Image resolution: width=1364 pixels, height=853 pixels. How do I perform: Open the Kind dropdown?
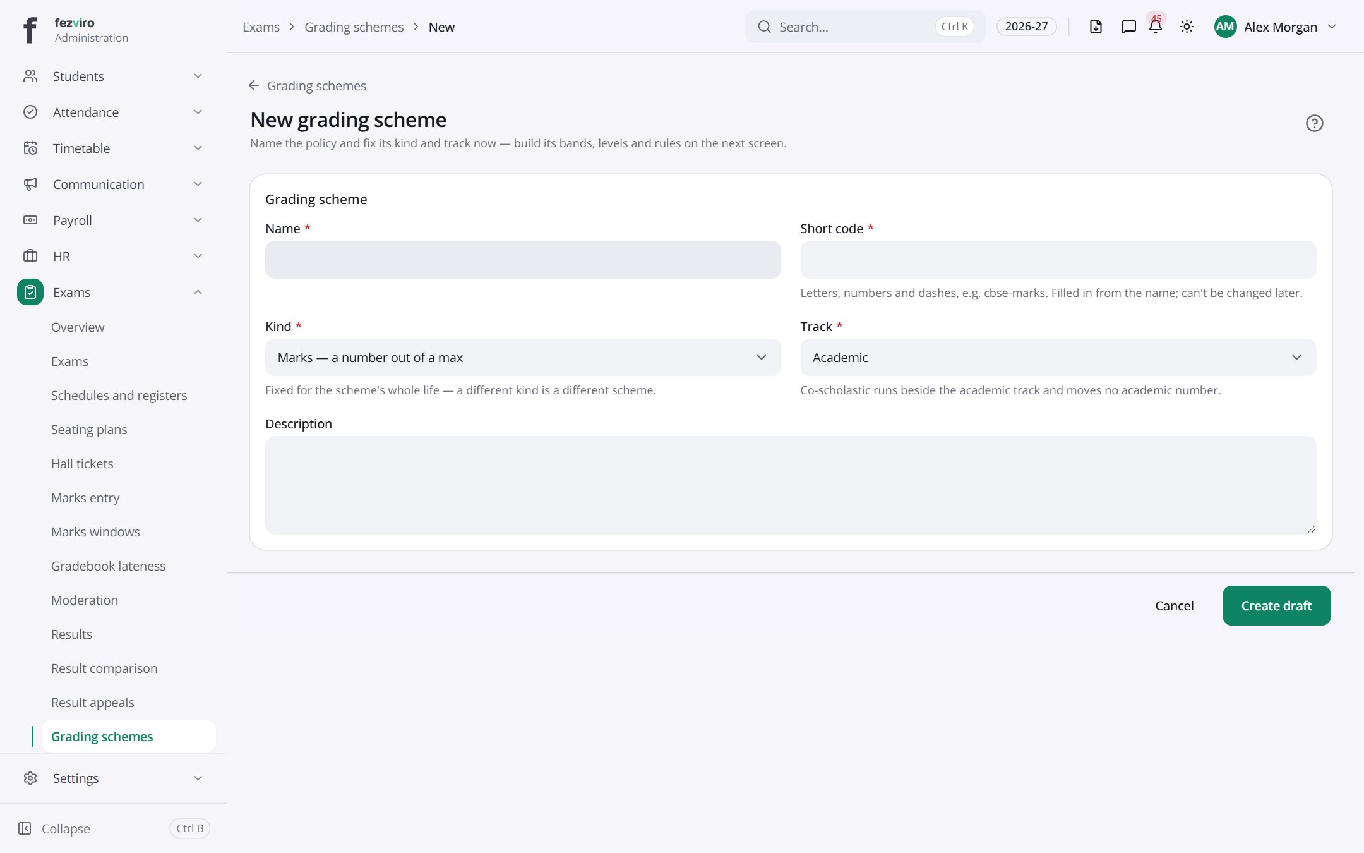click(x=523, y=358)
